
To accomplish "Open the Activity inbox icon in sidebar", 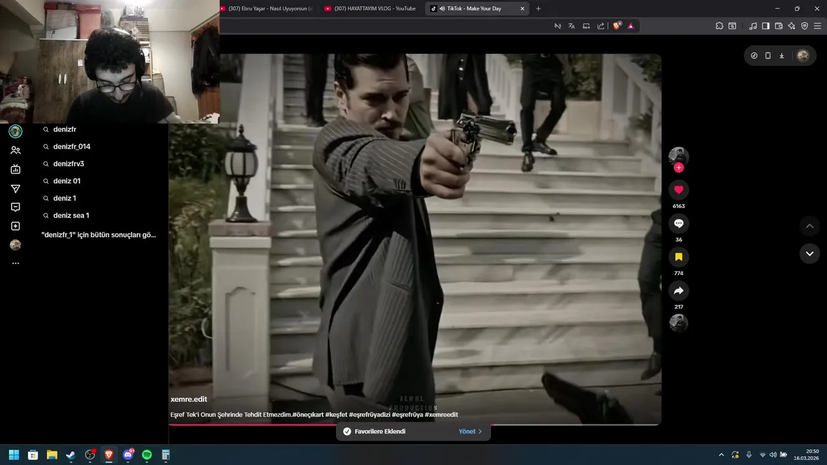I will click(x=16, y=207).
